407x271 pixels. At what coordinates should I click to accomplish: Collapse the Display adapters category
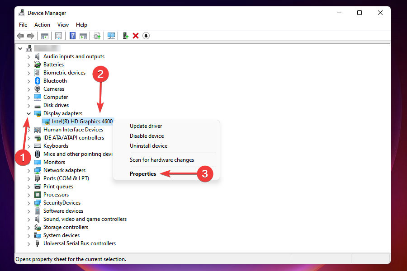coord(28,113)
